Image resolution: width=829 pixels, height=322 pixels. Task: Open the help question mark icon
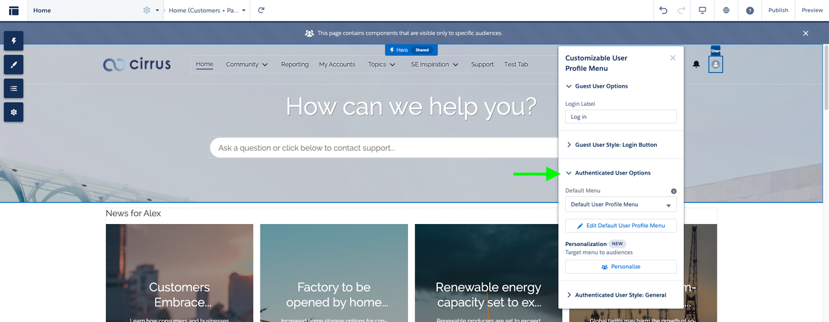click(750, 10)
